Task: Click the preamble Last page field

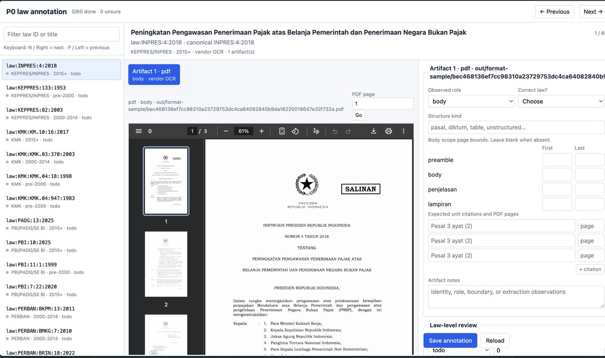Action: [x=589, y=160]
